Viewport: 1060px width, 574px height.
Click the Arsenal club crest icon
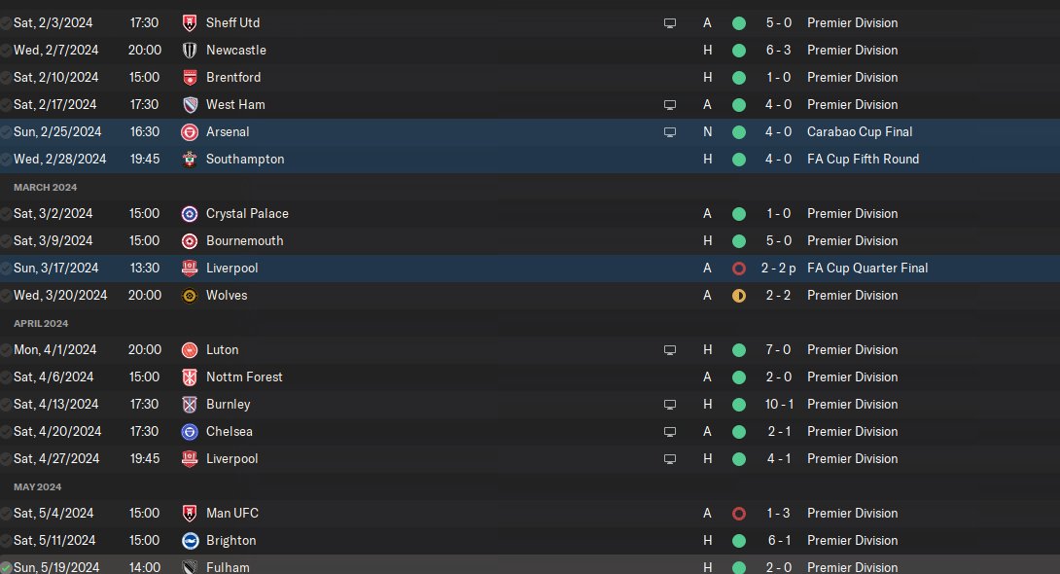click(x=190, y=132)
